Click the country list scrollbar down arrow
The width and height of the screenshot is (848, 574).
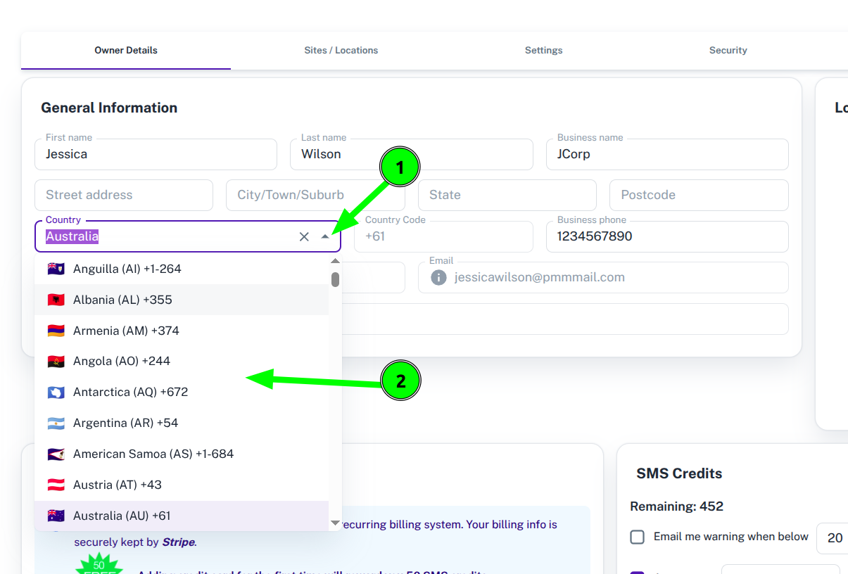(x=336, y=523)
